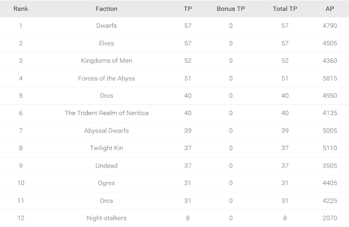Click the Night-stalkers faction
The image size is (349, 227).
point(106,218)
